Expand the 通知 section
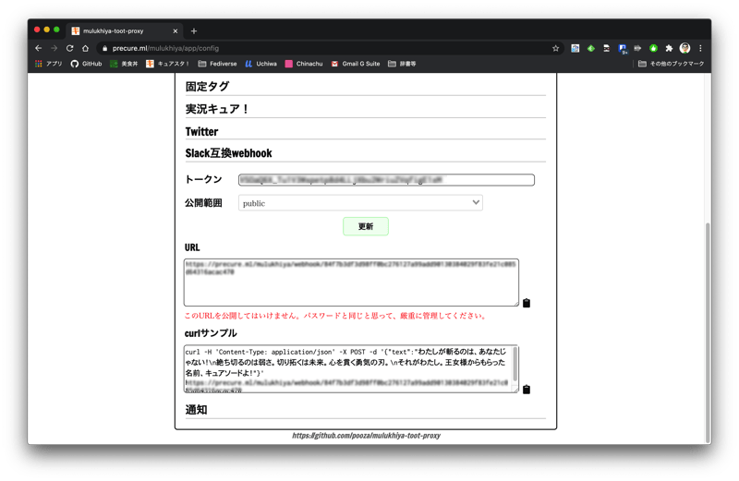Viewport: 739px width, 481px height. [x=196, y=410]
